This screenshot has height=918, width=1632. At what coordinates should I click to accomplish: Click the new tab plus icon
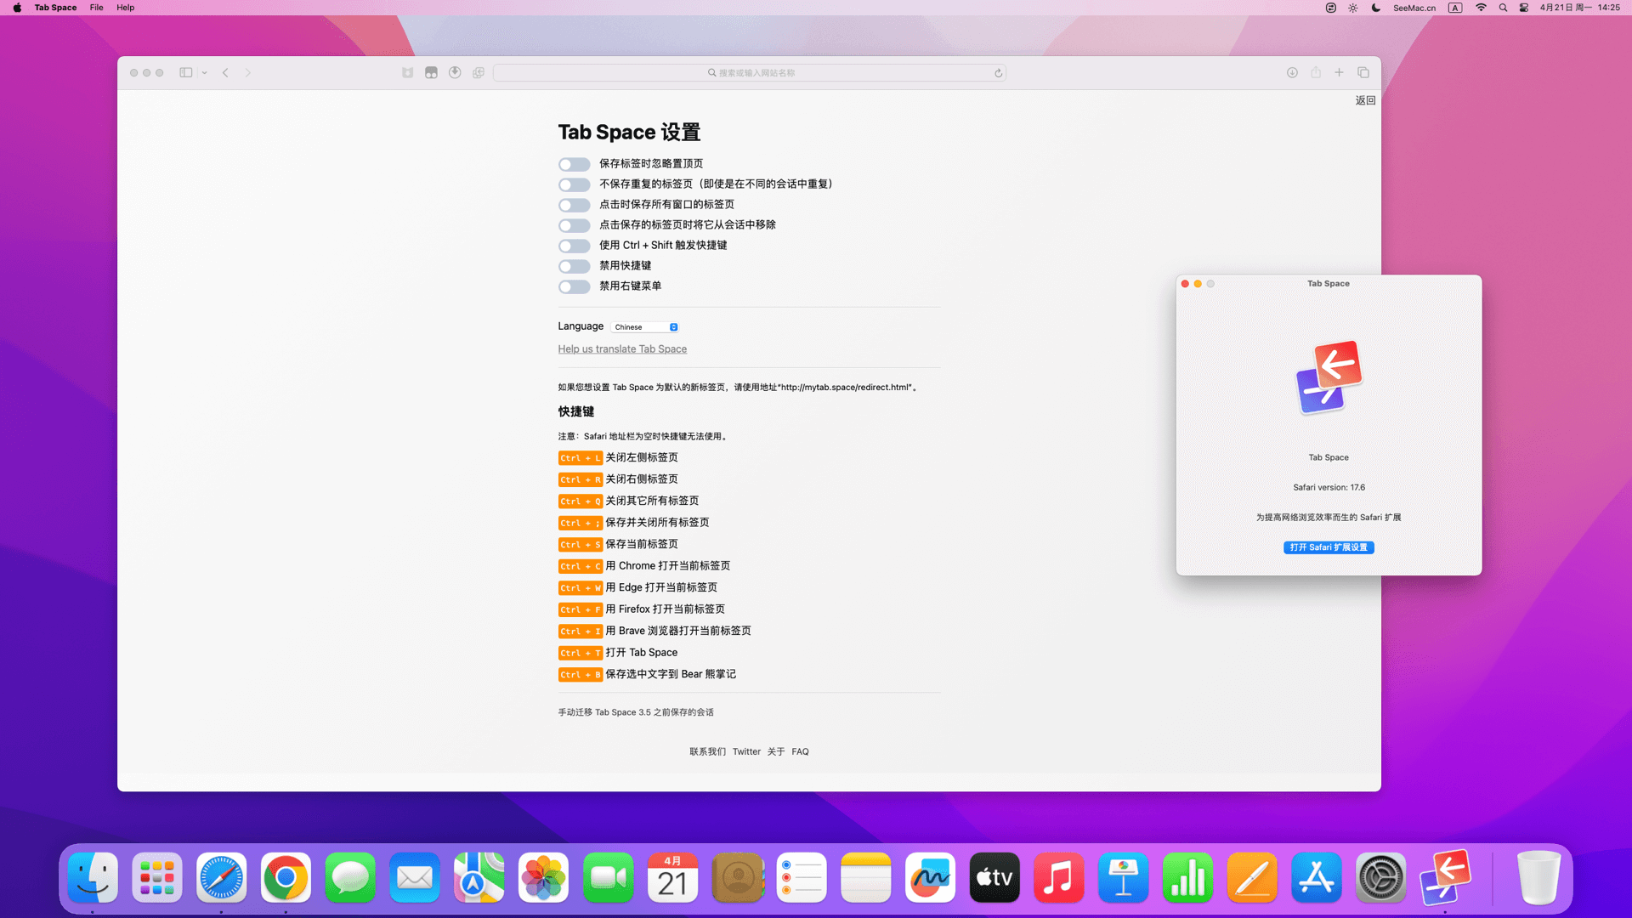[1339, 73]
